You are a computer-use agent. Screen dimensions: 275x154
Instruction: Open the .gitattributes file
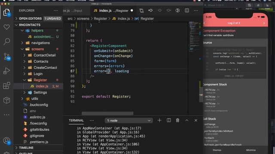38,130
